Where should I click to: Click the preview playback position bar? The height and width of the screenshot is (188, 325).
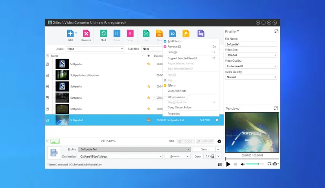point(252,159)
